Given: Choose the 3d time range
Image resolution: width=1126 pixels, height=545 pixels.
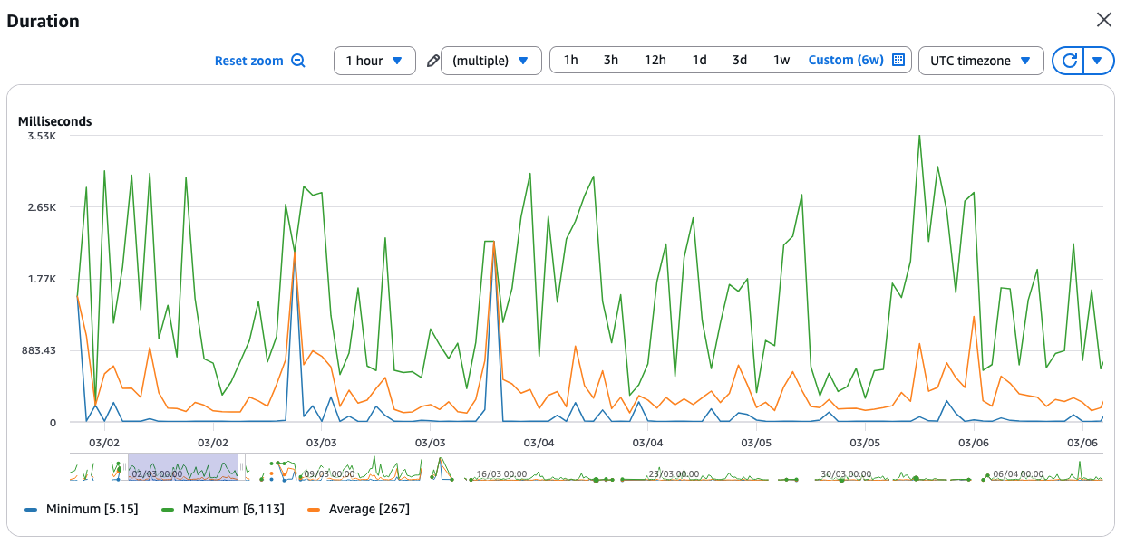Looking at the screenshot, I should click(x=740, y=61).
